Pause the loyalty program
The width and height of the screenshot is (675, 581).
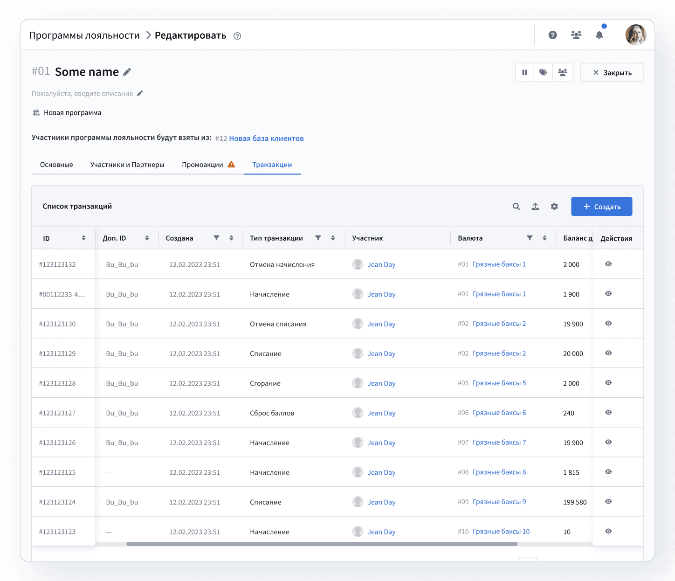[524, 72]
